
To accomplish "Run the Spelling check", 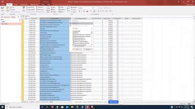I will coord(62,9).
